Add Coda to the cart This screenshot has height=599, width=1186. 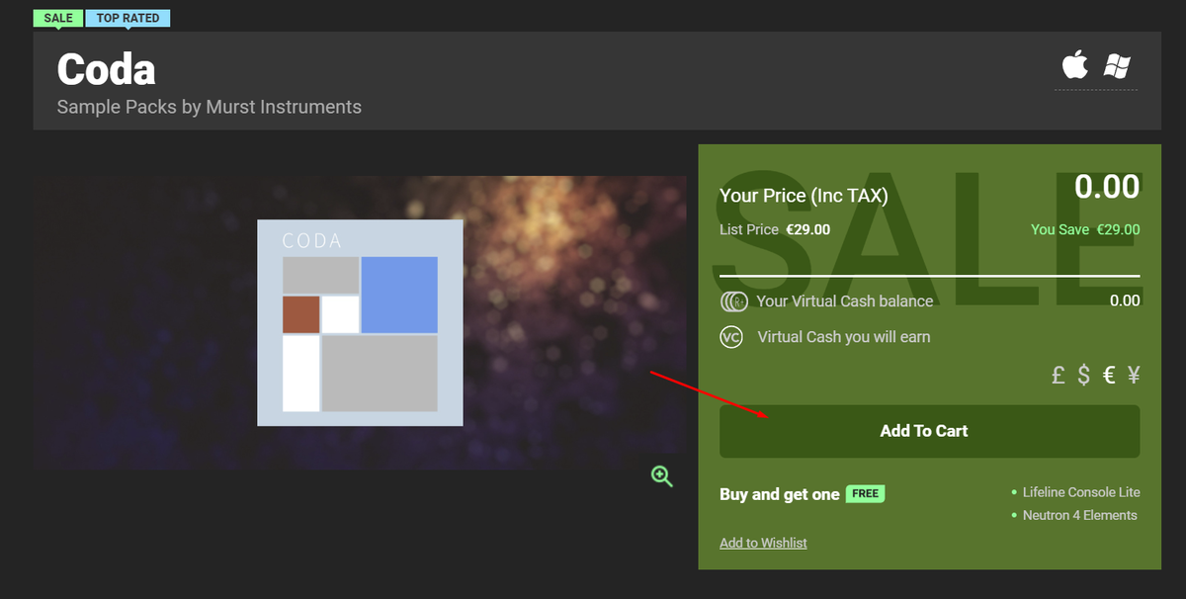coord(929,431)
